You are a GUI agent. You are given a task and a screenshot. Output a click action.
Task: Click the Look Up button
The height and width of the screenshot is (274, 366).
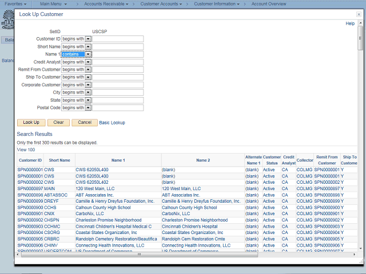click(x=31, y=123)
